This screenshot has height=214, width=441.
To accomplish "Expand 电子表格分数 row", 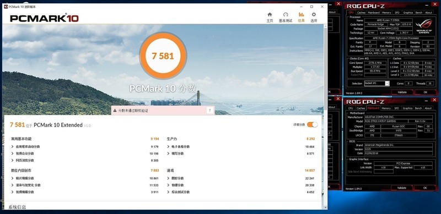I will click(x=168, y=146).
